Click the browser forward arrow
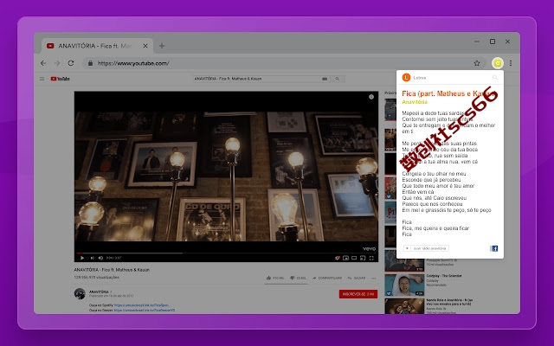The height and width of the screenshot is (346, 554). coord(57,63)
